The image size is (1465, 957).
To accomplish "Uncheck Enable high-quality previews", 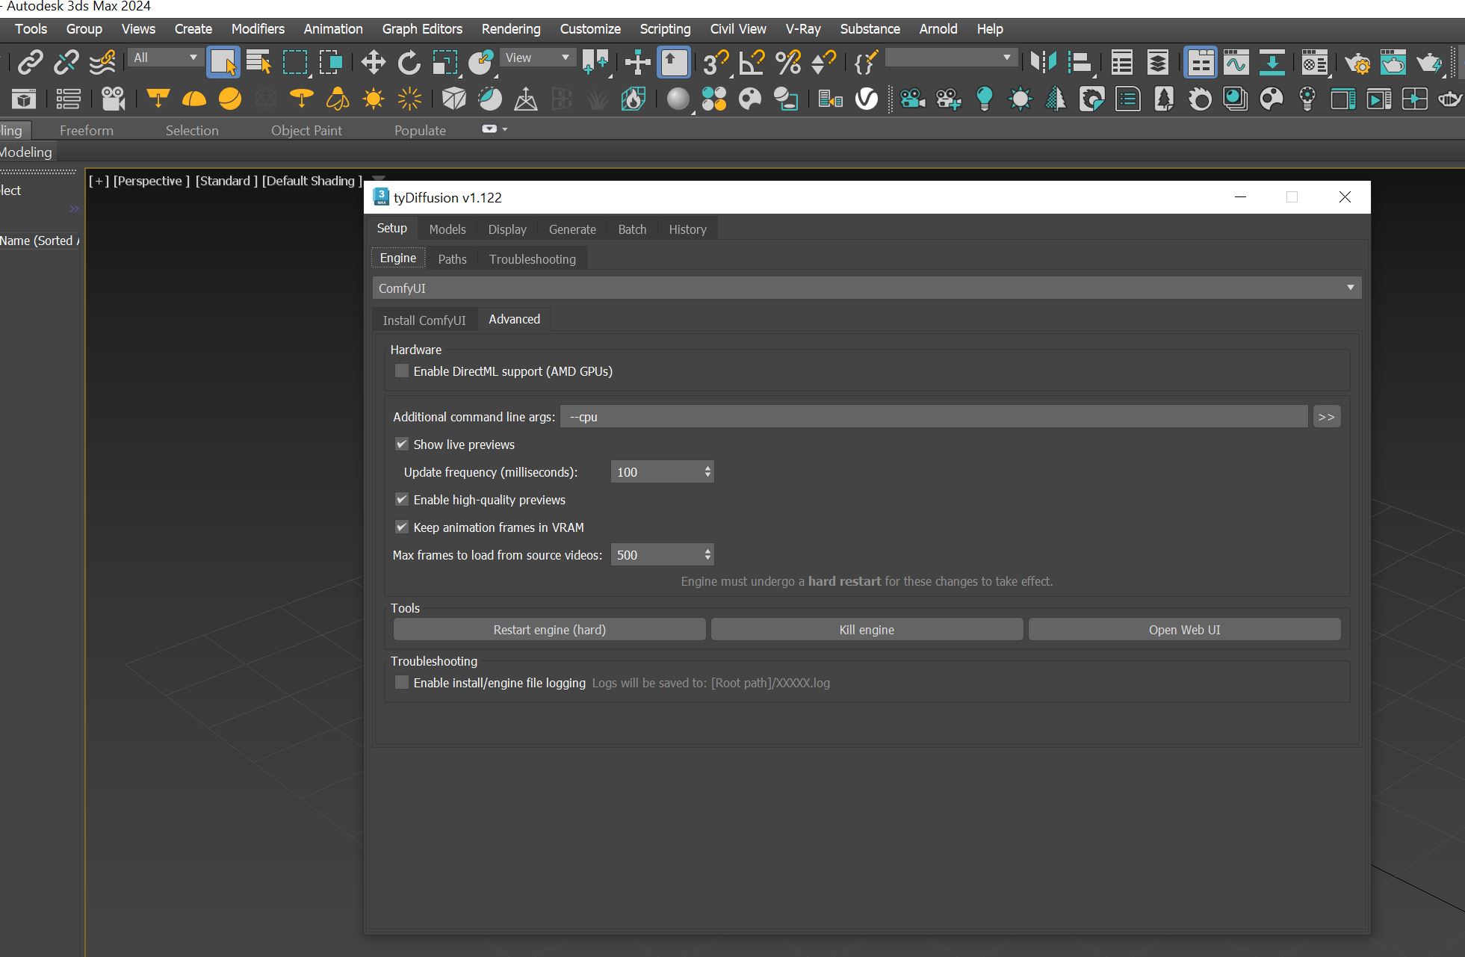I will click(x=402, y=499).
